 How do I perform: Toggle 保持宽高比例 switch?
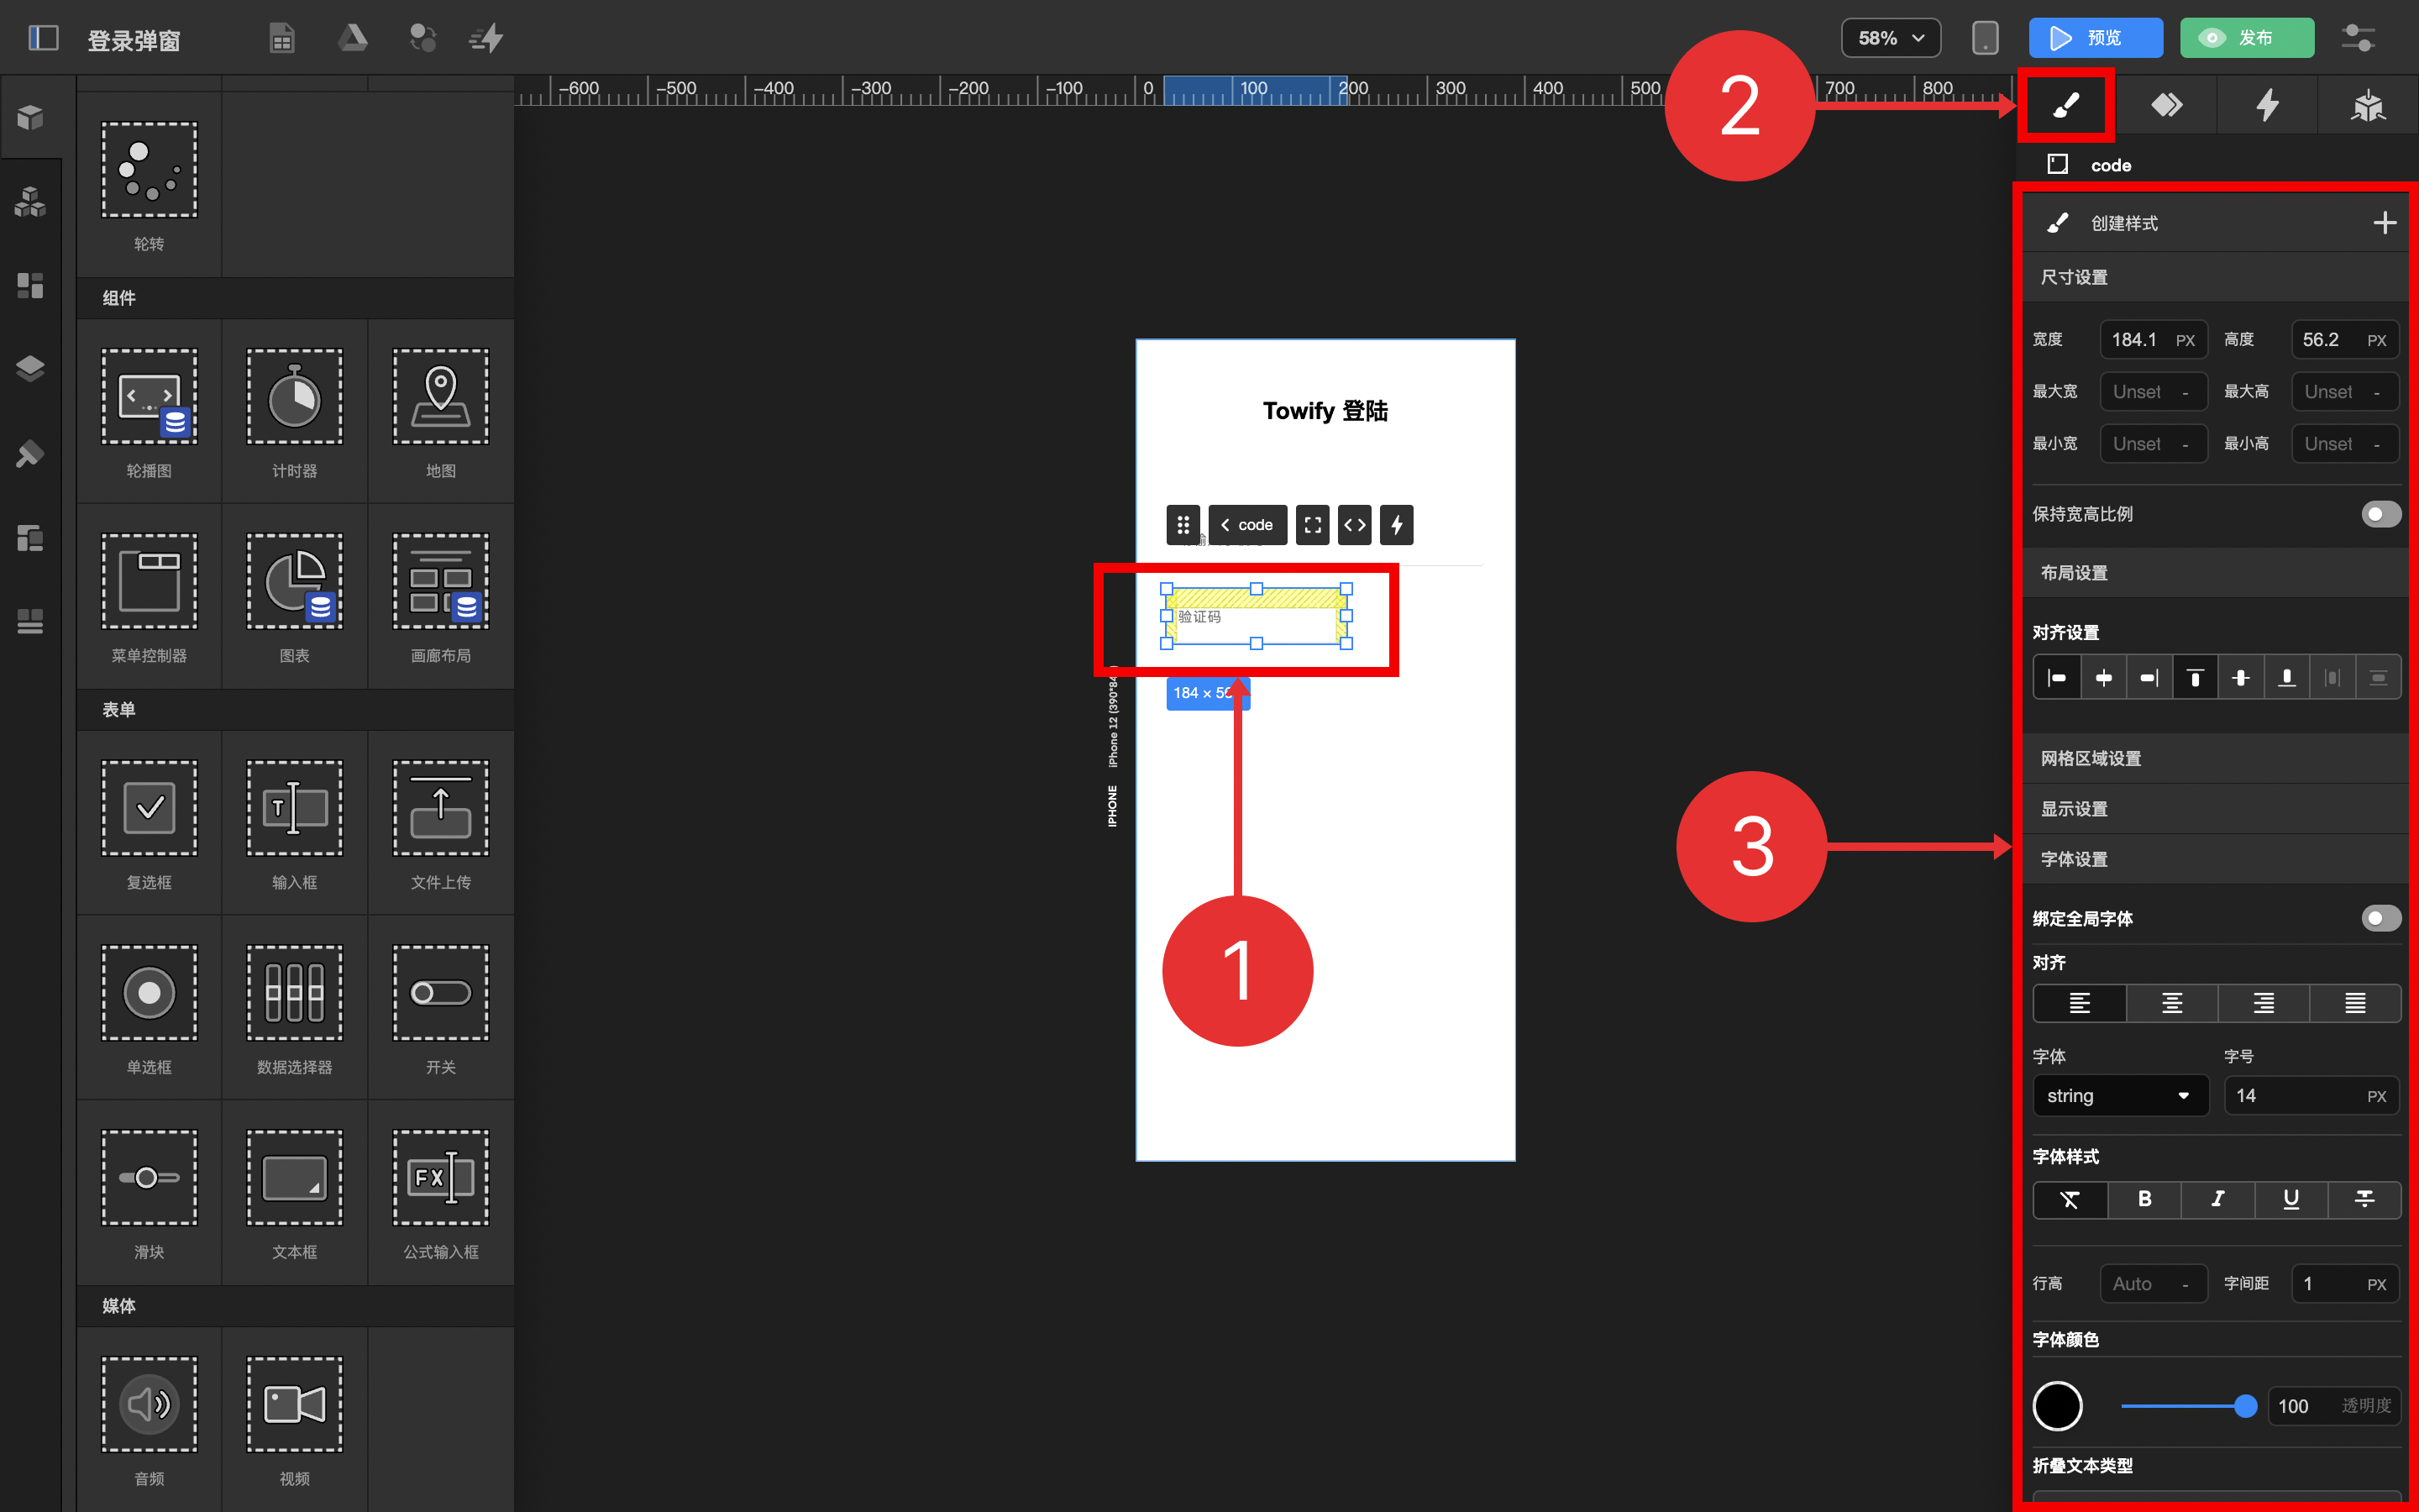coord(2380,514)
